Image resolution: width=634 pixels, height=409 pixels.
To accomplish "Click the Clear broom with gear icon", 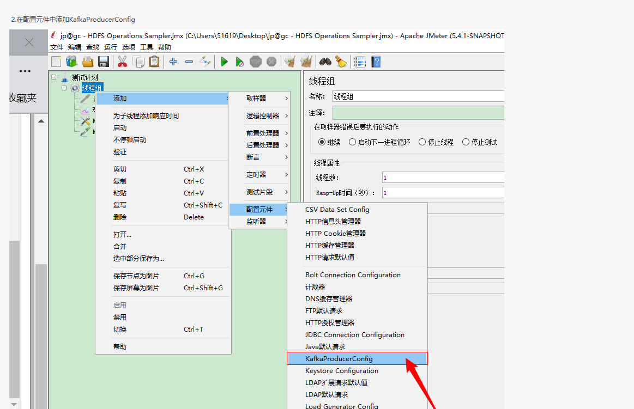I will 290,62.
